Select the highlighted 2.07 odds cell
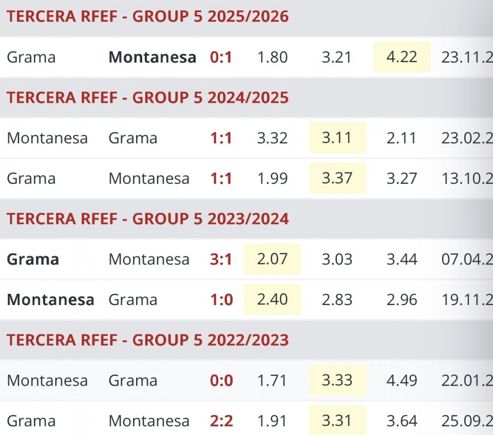The width and height of the screenshot is (493, 435). click(272, 259)
